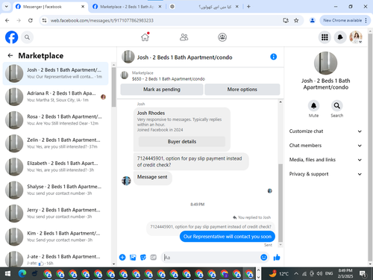
Task: Switch to the Messenger | Facebook tab
Action: [x=50, y=7]
